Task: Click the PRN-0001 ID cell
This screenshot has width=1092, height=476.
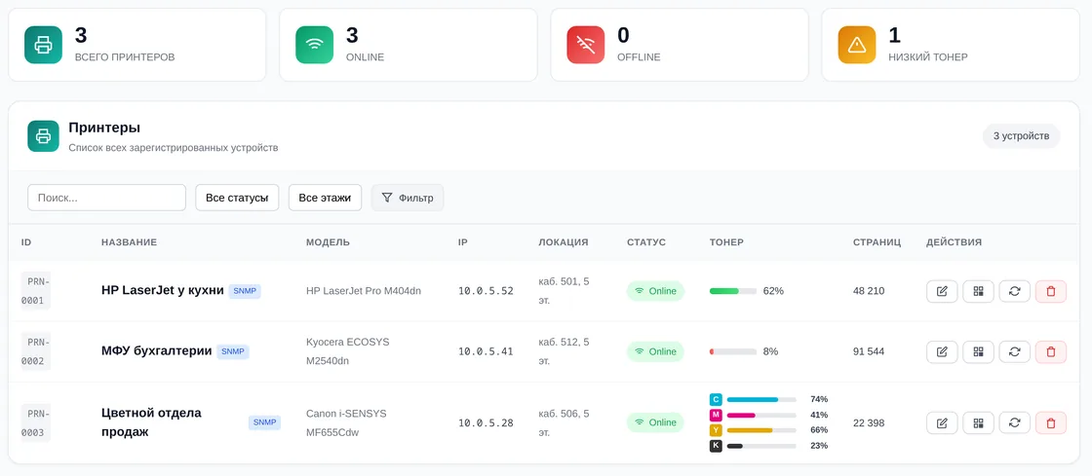Action: click(35, 291)
